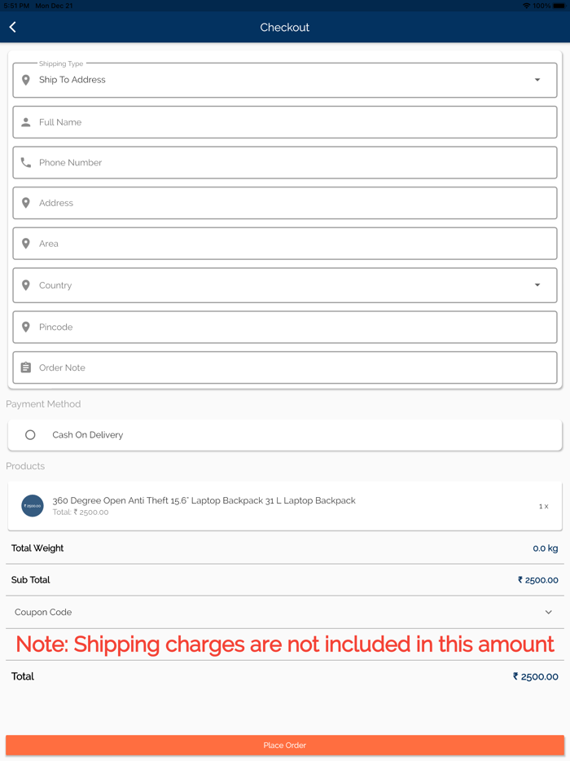
Task: Tap the back arrow icon
Action: (13, 28)
